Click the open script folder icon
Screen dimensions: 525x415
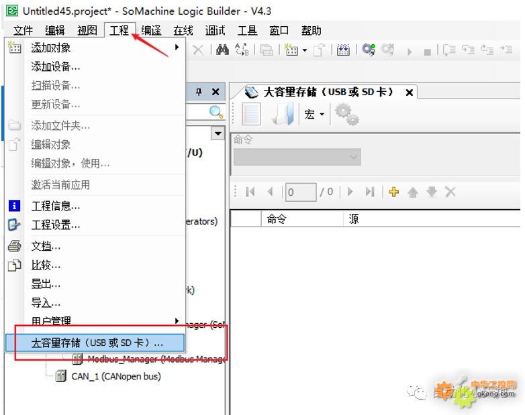click(284, 114)
